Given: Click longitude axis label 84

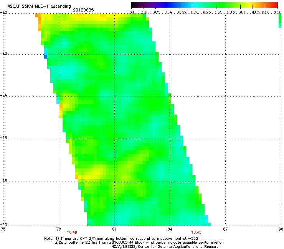Looking at the screenshot, I should click(170, 229).
